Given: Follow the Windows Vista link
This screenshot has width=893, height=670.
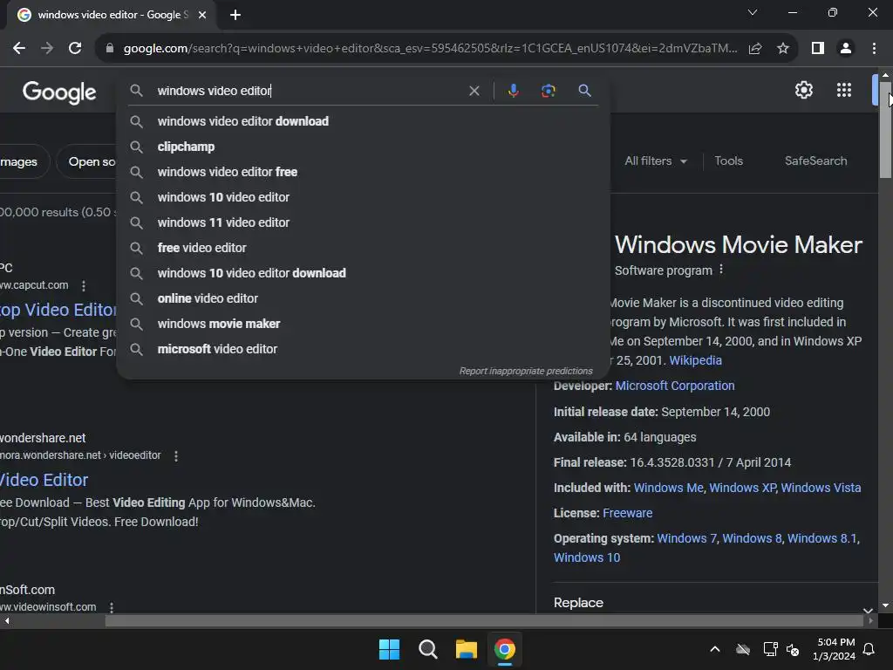Looking at the screenshot, I should pyautogui.click(x=821, y=488).
